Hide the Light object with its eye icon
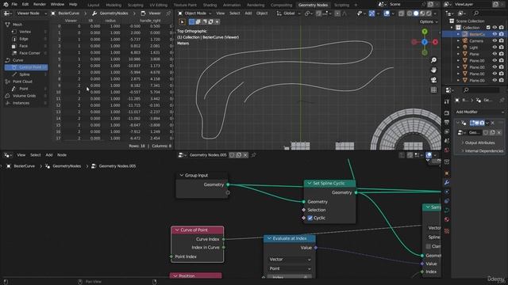Image resolution: width=508 pixels, height=285 pixels. pos(495,47)
